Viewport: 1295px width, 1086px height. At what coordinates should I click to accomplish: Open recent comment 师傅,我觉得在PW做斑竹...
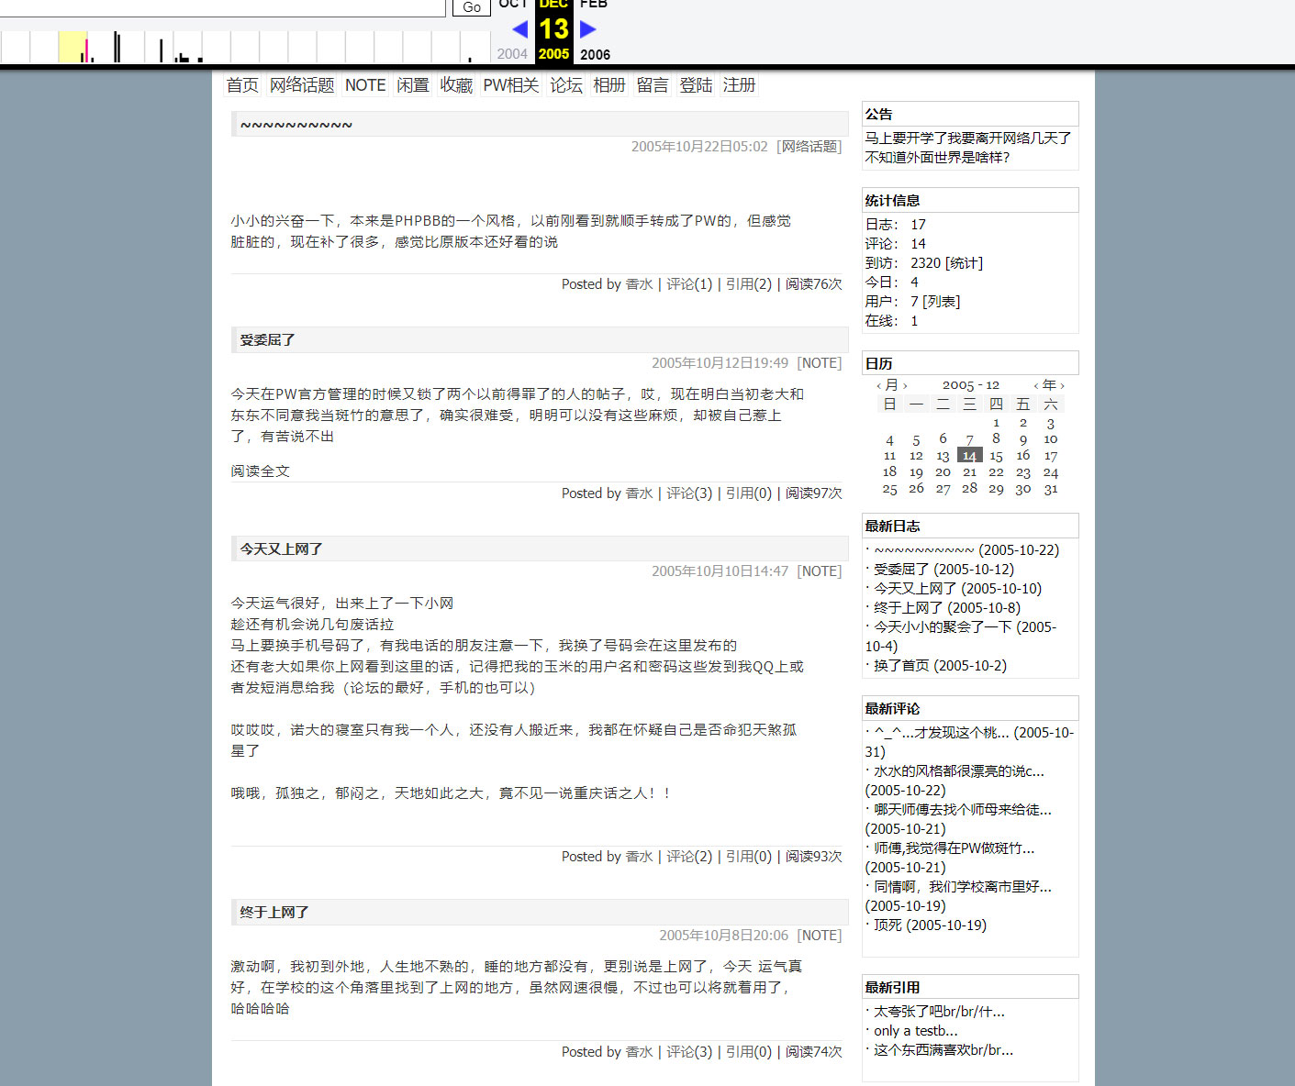[951, 858]
